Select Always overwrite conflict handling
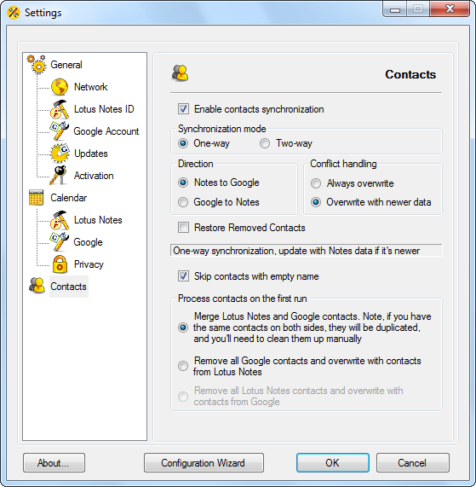This screenshot has height=487, width=476. pyautogui.click(x=316, y=183)
